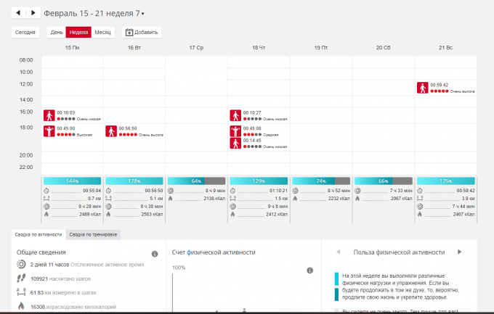Open Monday's 00:45:00 strength training icon
This screenshot has width=494, height=314.
click(x=49, y=131)
